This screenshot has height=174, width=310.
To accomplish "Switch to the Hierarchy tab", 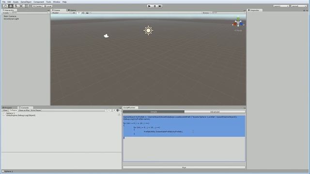I will (9, 10).
